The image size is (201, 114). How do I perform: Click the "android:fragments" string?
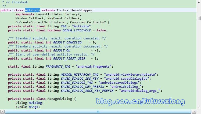94,67
